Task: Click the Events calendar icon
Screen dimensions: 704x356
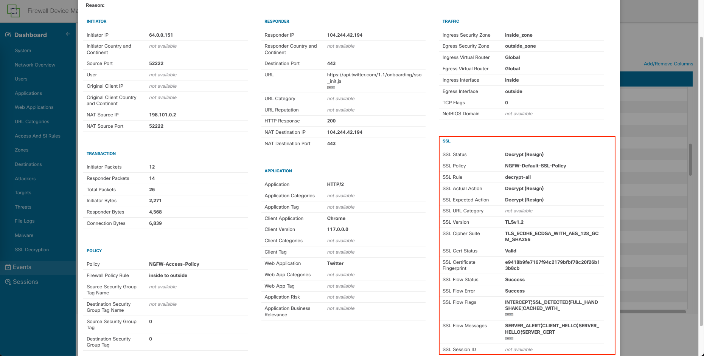Action: (8, 267)
